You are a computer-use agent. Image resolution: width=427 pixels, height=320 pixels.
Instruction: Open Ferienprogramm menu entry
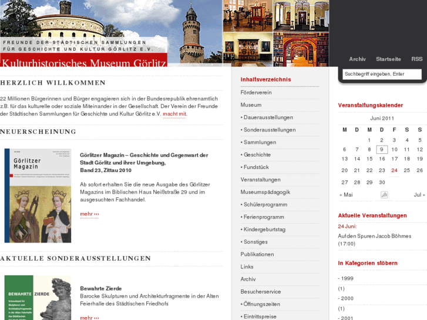pos(264,217)
